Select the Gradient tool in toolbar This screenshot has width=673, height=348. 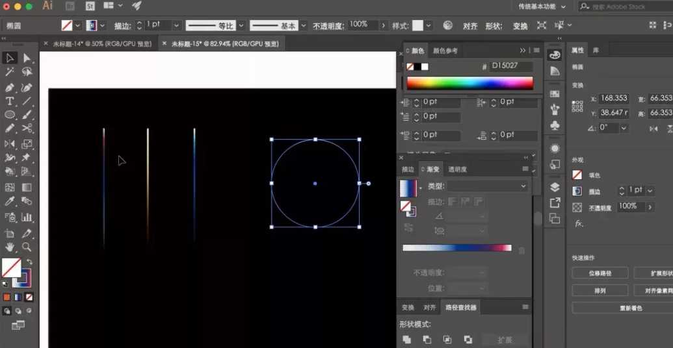click(27, 187)
